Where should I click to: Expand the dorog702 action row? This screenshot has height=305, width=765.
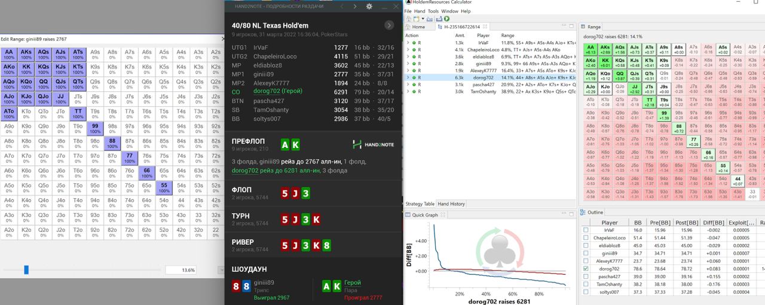(x=408, y=78)
